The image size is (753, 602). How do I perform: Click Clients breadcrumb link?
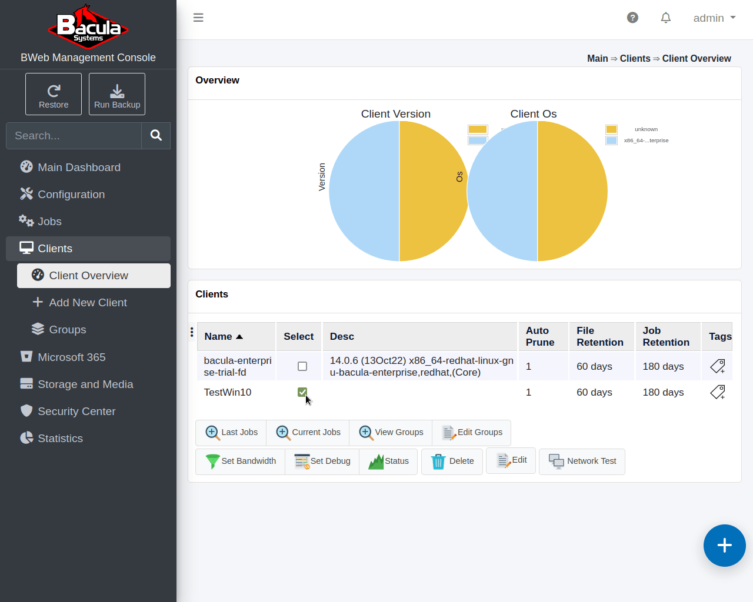pyautogui.click(x=635, y=58)
